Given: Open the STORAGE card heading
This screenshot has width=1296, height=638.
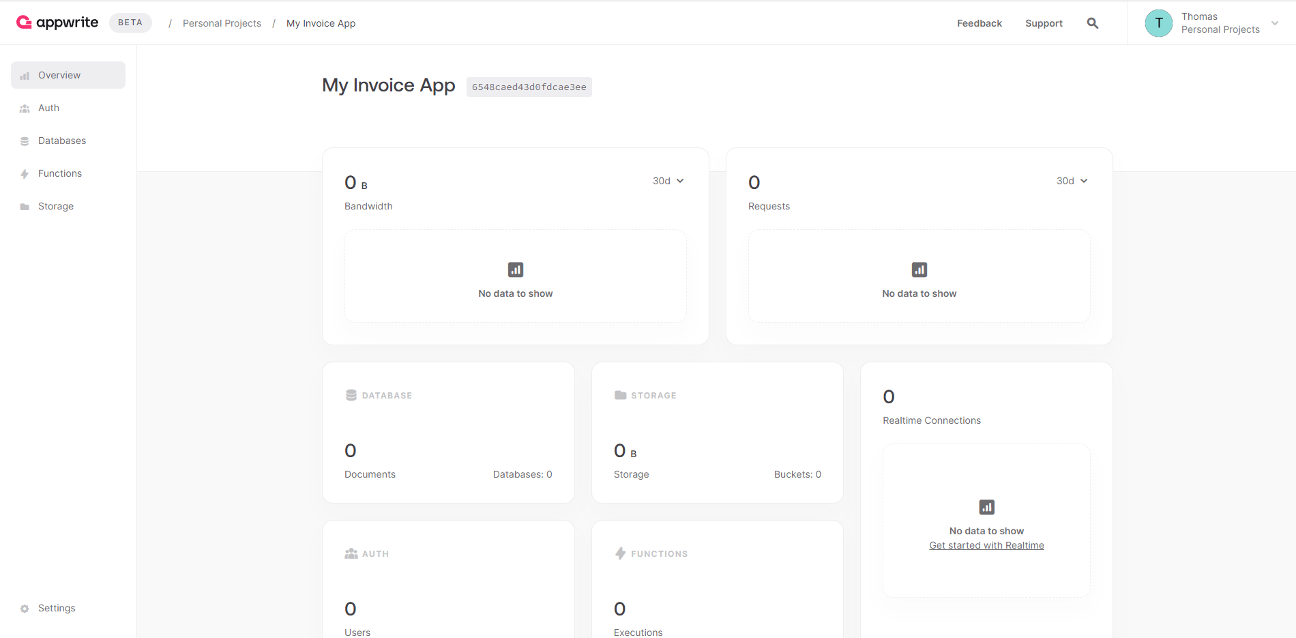Looking at the screenshot, I should point(653,396).
